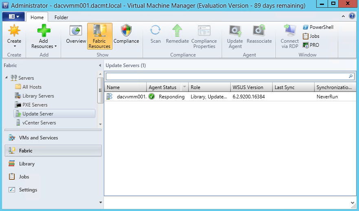Open the Settings workspace
Viewport: 359px width, 211px height.
click(x=53, y=190)
